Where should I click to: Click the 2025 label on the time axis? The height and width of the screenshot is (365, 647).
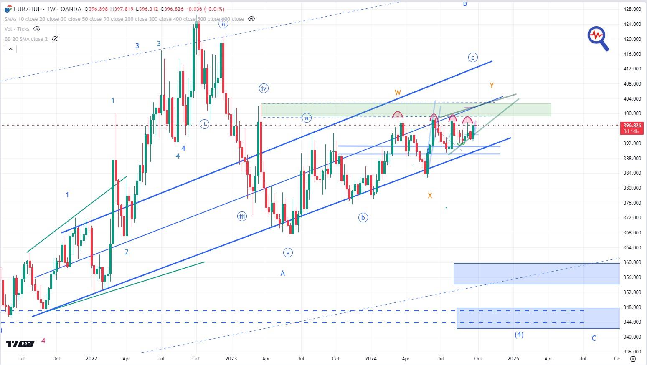point(513,358)
